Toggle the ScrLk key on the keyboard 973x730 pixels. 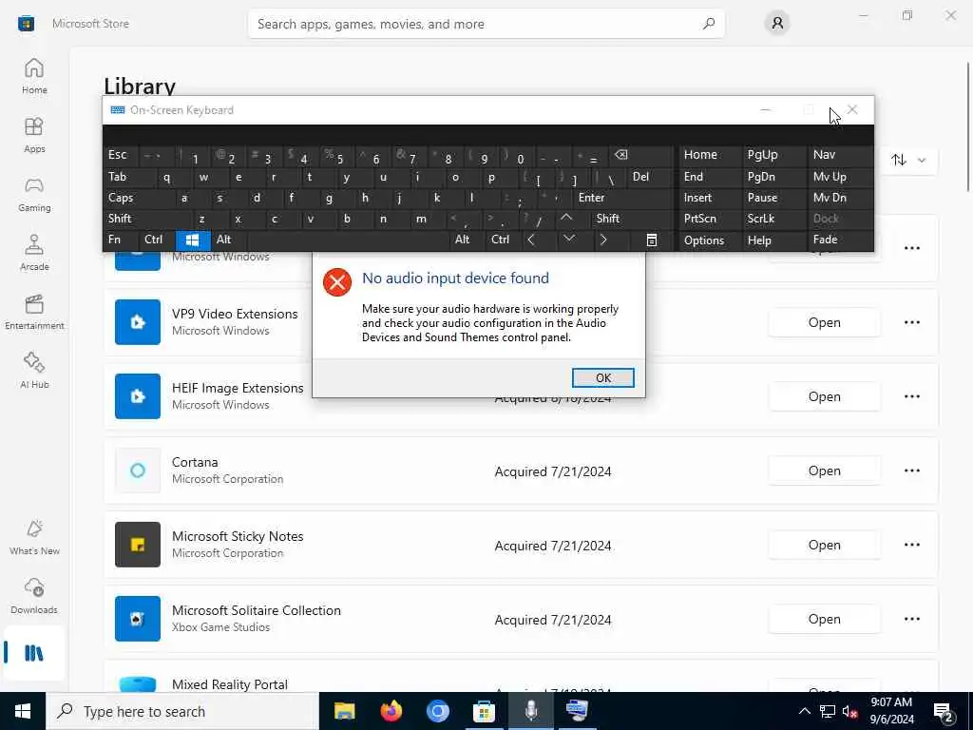773,219
